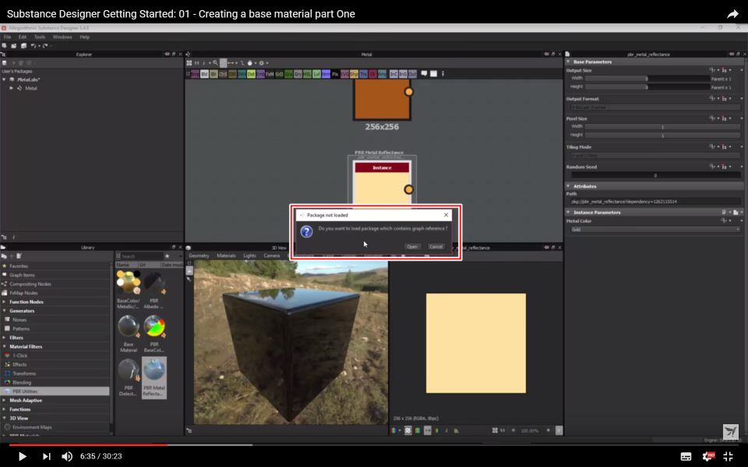Viewport: 748px width, 467px height.
Task: Click the volume speaker icon
Action: 67,457
